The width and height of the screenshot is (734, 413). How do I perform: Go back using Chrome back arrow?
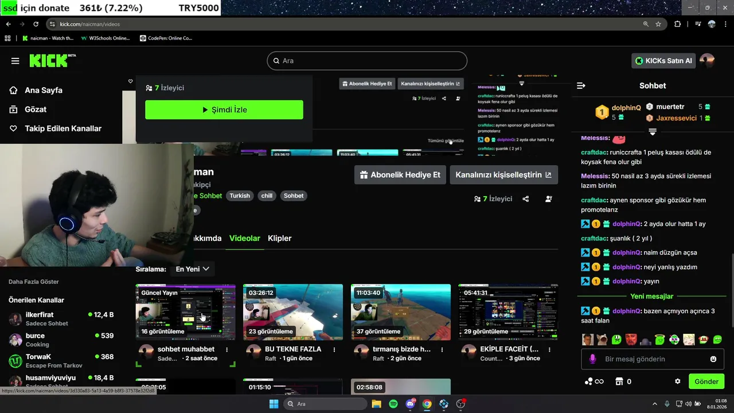(8, 24)
